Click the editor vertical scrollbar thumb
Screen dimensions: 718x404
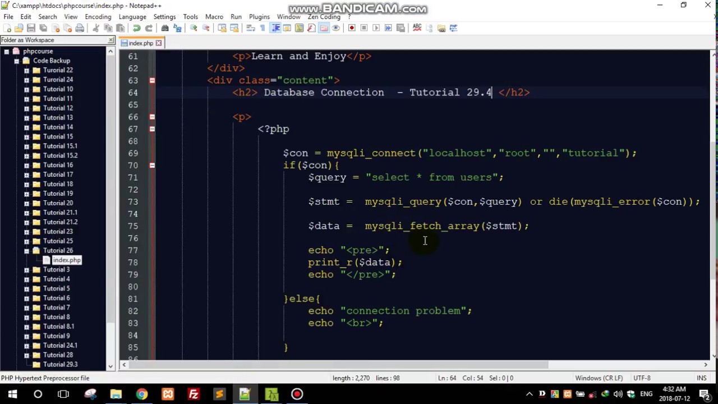pyautogui.click(x=714, y=210)
